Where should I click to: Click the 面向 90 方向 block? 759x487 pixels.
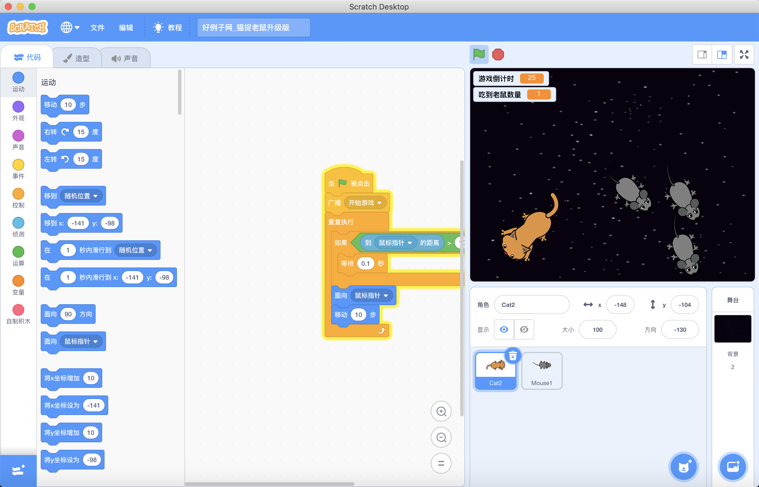[68, 314]
